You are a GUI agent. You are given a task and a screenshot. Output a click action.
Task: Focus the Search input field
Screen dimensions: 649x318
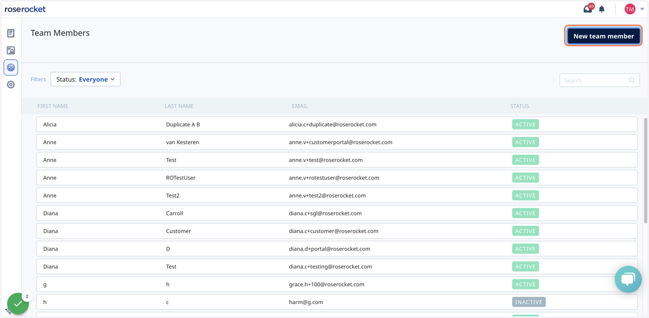pos(599,80)
